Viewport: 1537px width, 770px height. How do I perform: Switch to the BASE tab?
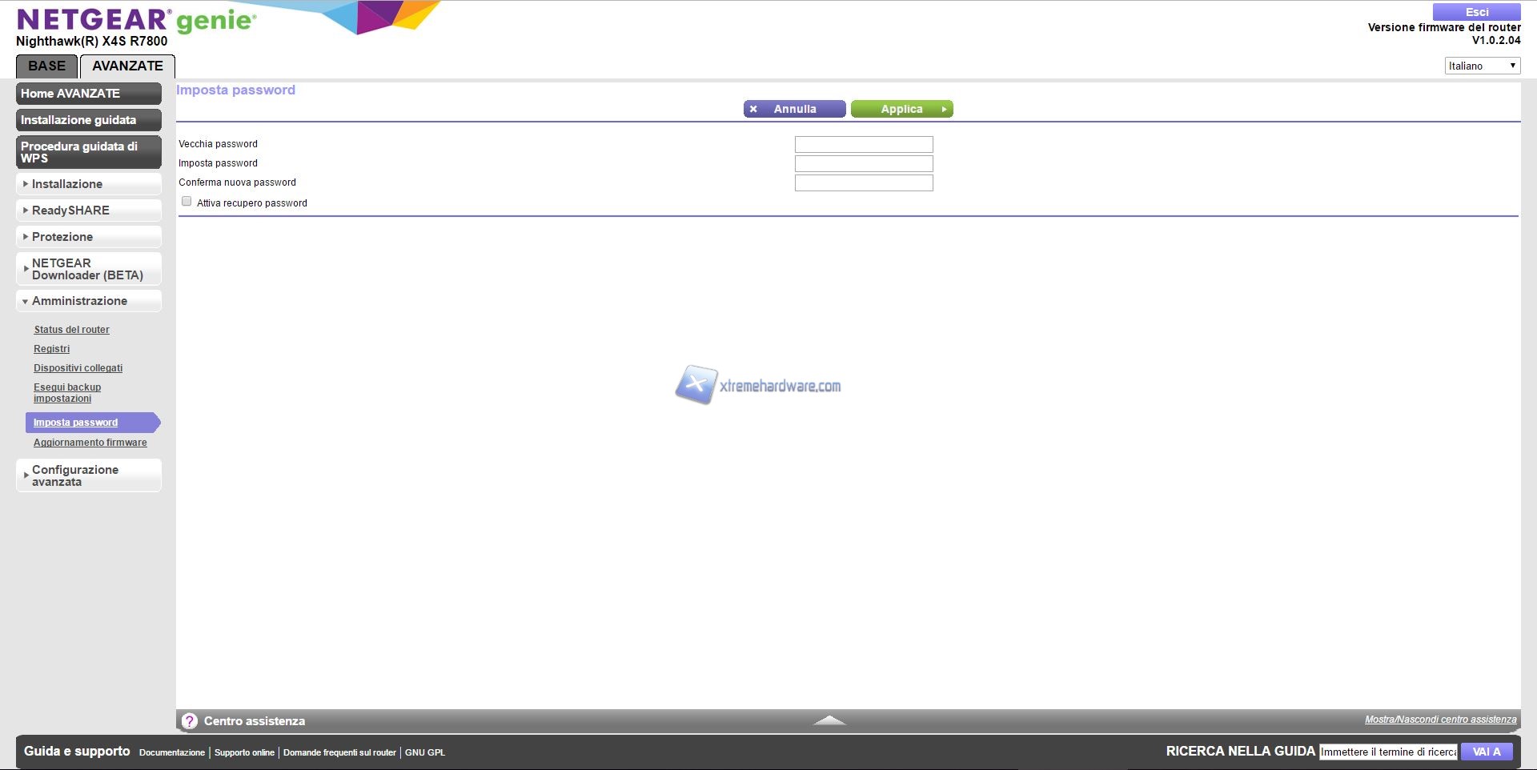coord(46,66)
